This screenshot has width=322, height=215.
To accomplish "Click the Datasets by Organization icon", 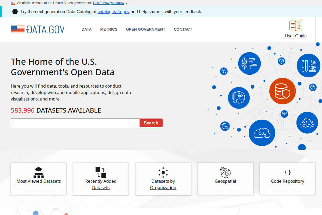I will coord(163,172).
